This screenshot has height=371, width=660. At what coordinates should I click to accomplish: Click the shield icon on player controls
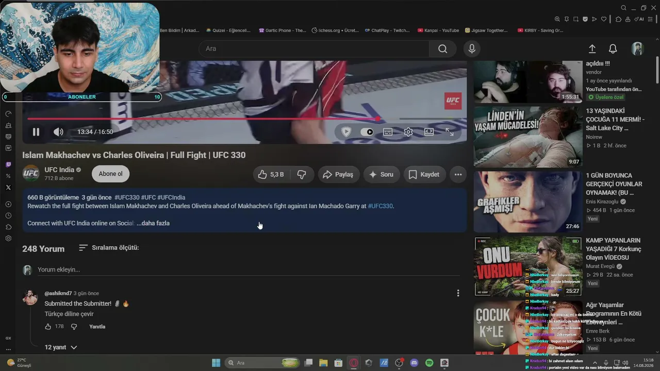pos(346,132)
